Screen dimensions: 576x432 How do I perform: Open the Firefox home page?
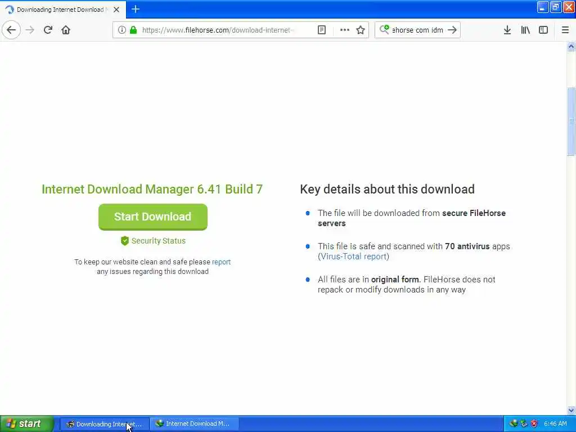pos(66,30)
